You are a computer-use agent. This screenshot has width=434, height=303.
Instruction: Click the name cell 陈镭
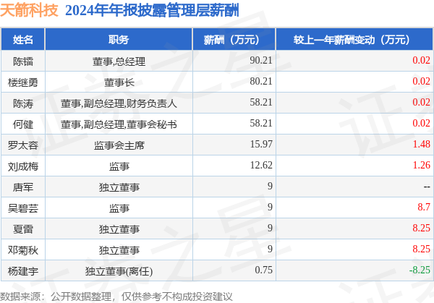coord(23,61)
